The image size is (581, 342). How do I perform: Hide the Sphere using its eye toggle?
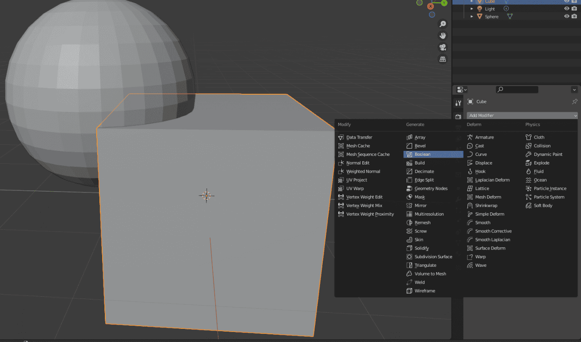(567, 16)
